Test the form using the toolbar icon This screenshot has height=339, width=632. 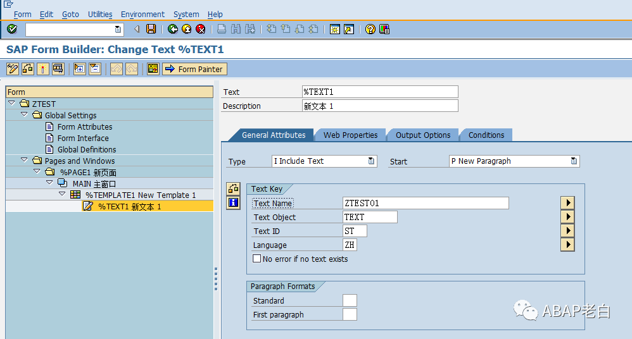click(x=58, y=69)
